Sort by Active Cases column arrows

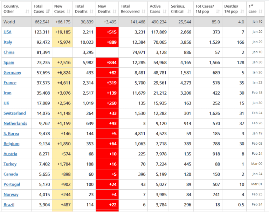coord(165,12)
